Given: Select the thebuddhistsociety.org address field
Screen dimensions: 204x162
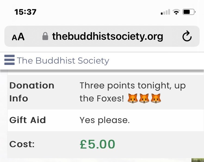Looking at the screenshot, I should [x=102, y=36].
